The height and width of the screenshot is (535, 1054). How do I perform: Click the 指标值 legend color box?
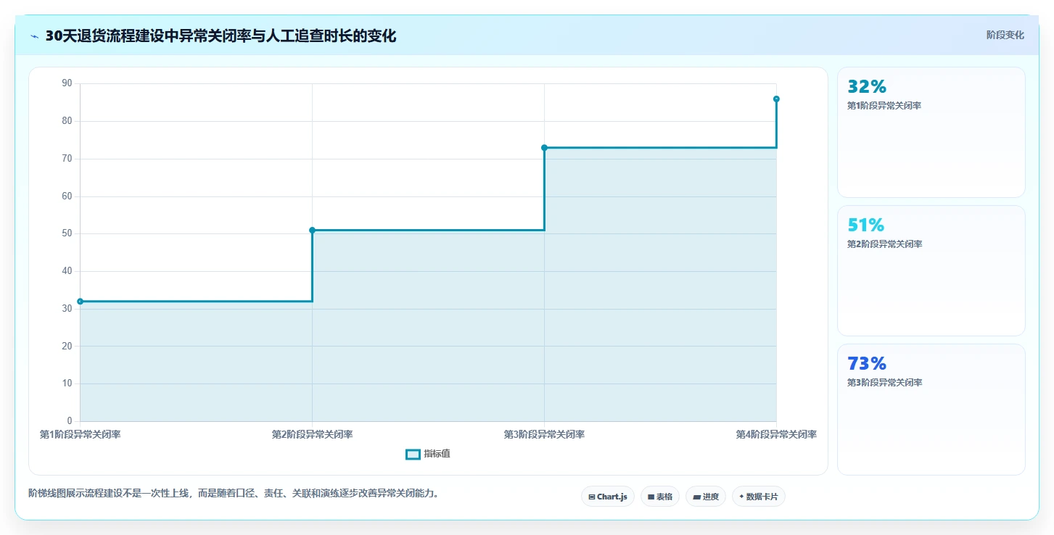click(x=413, y=454)
